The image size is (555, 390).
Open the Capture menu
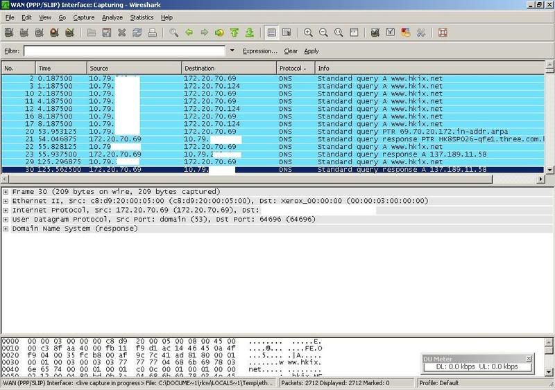coord(84,17)
